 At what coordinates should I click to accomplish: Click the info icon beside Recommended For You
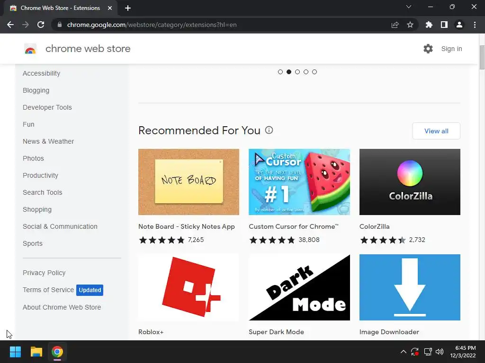269,130
